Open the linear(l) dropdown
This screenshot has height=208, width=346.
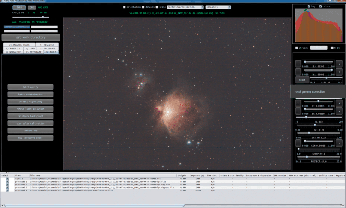tap(218, 7)
